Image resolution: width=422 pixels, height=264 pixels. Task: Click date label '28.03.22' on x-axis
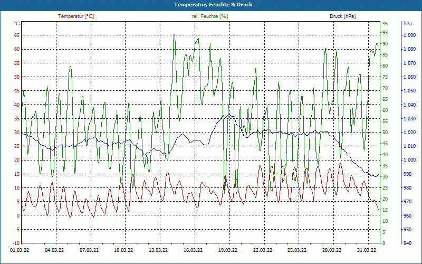332,250
